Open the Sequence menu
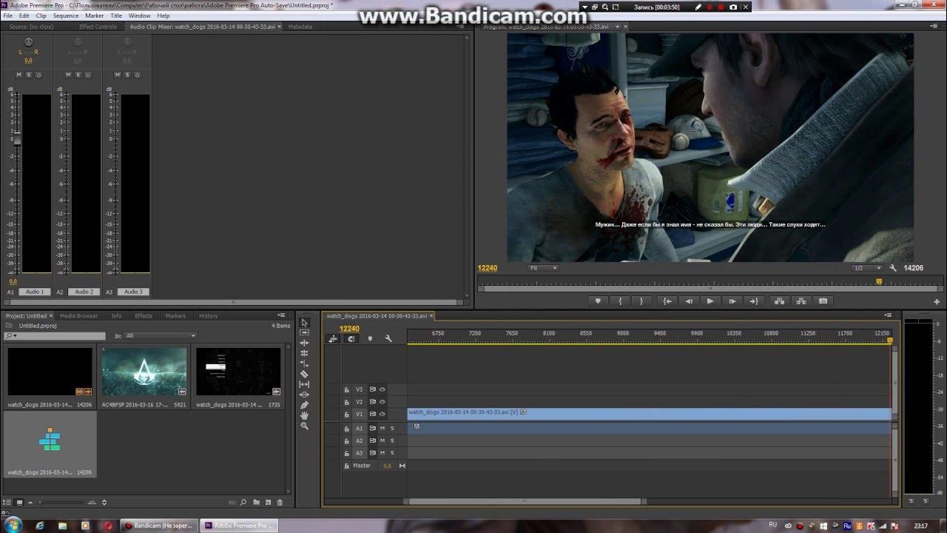Image resolution: width=947 pixels, height=533 pixels. (x=66, y=16)
